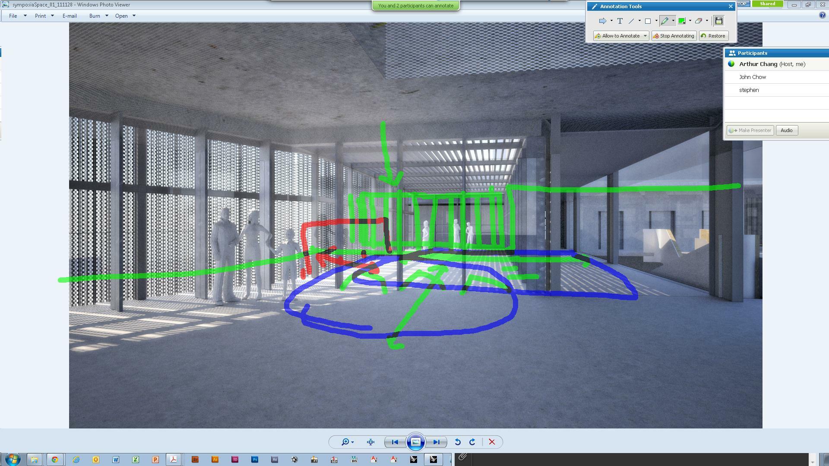This screenshot has height=466, width=829.
Task: Open the eraser options dropdown arrow
Action: (x=707, y=21)
